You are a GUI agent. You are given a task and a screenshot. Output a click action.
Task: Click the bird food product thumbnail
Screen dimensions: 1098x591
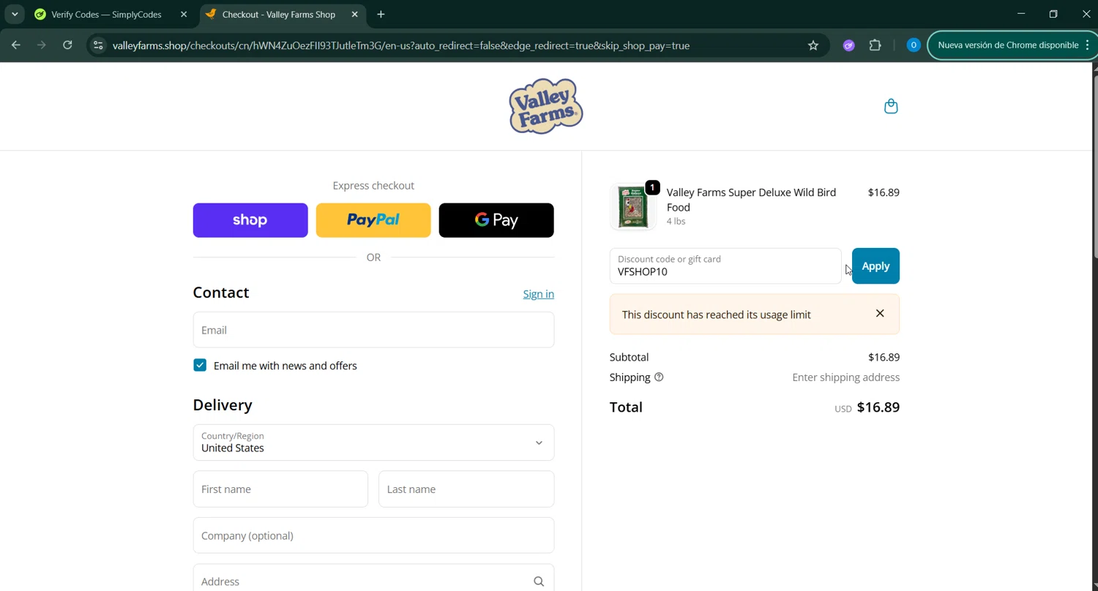[633, 207]
